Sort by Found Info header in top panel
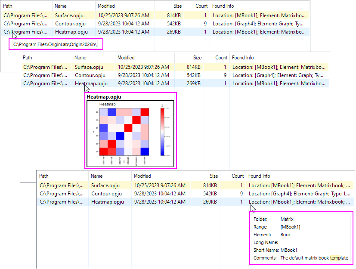Viewport: 356px width, 269px height. [223, 6]
